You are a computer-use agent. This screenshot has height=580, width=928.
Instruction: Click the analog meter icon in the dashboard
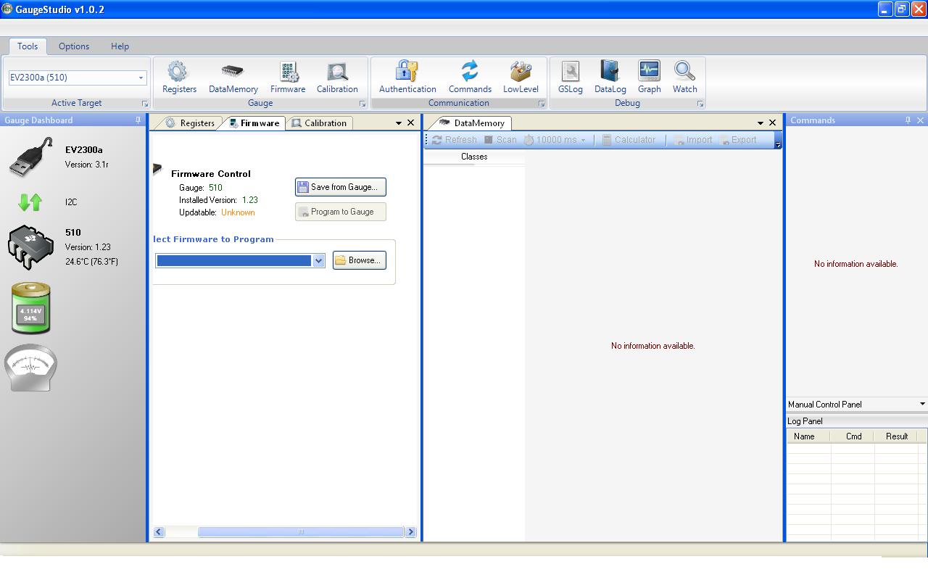point(30,368)
